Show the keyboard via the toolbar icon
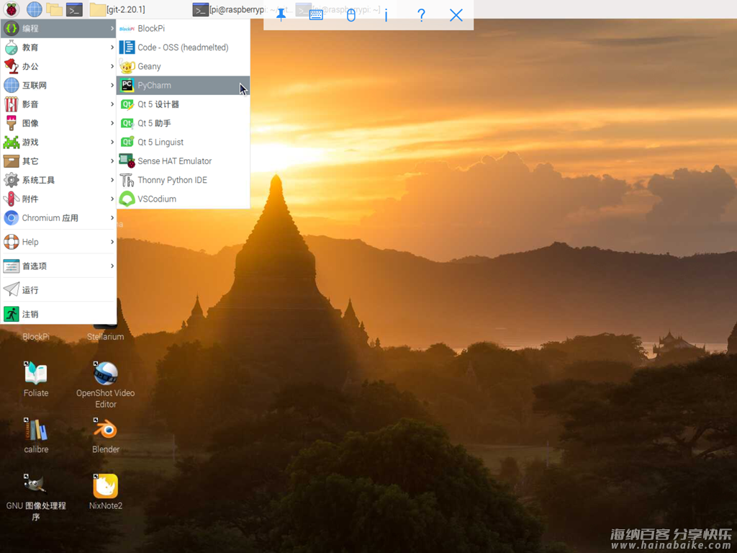Image resolution: width=737 pixels, height=553 pixels. 316,15
